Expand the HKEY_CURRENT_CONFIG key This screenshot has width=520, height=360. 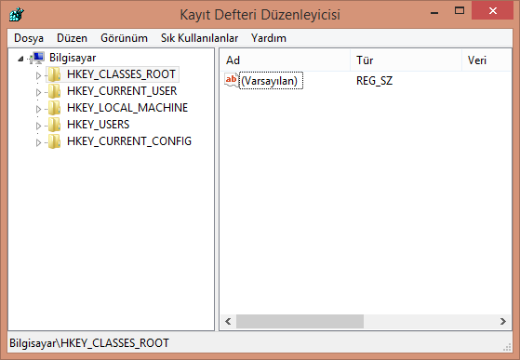38,142
